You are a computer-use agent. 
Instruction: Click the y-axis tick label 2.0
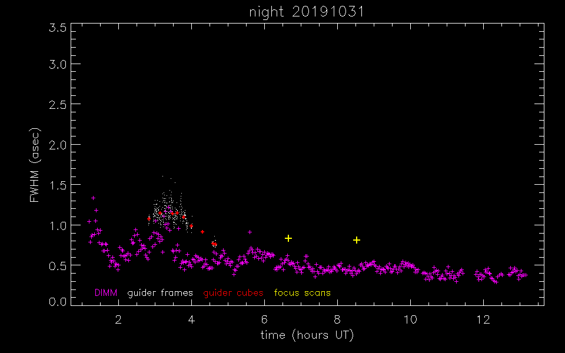(58, 145)
